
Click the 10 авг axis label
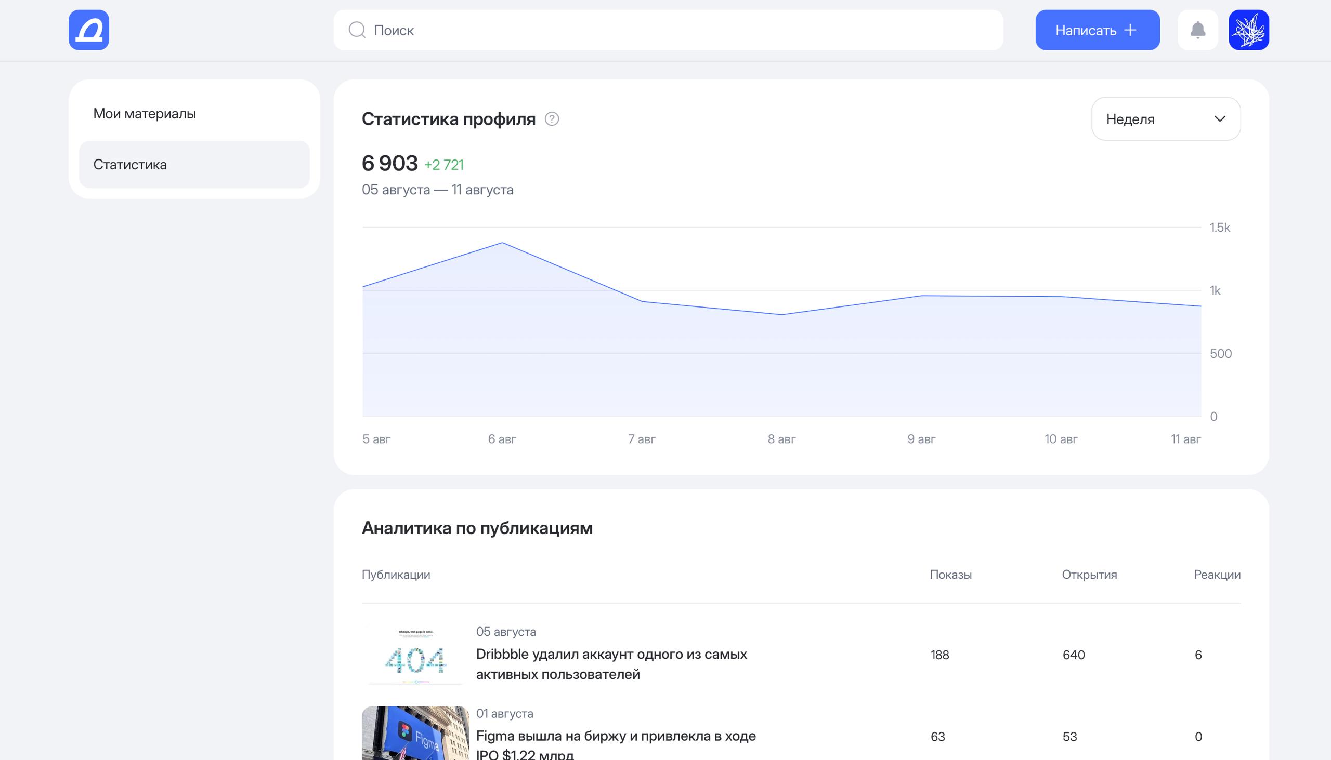tap(1061, 439)
